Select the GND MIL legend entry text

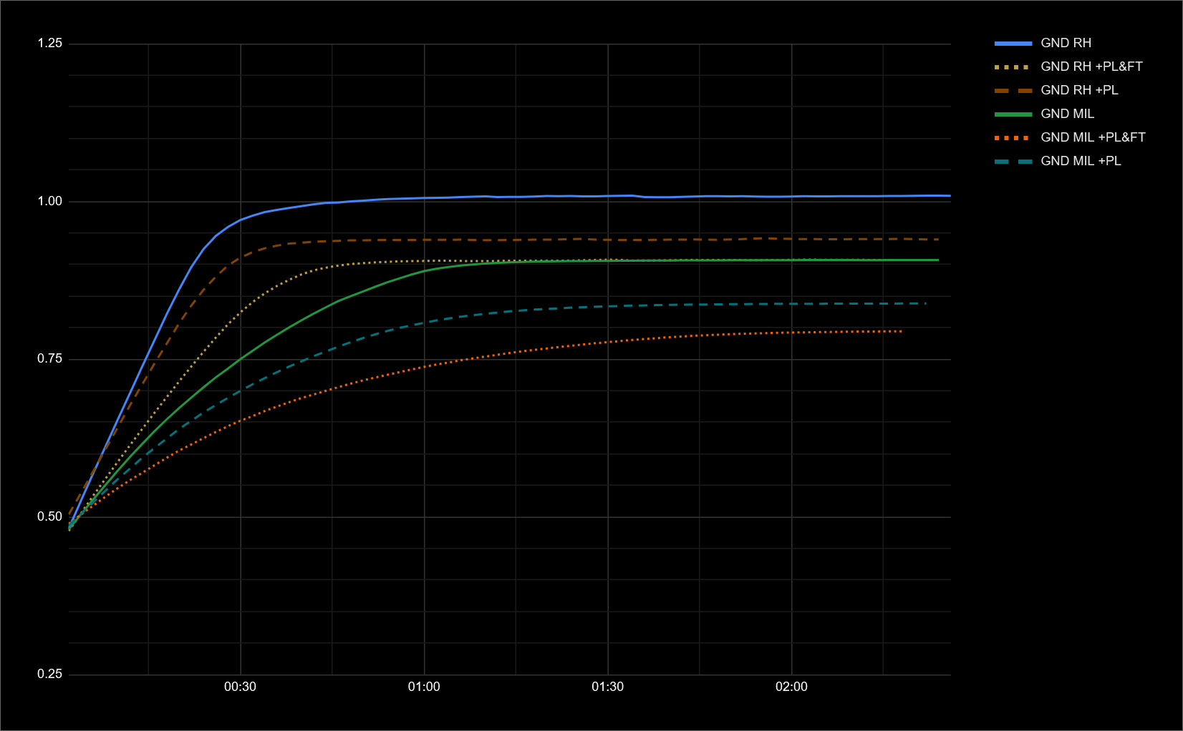tap(1067, 114)
